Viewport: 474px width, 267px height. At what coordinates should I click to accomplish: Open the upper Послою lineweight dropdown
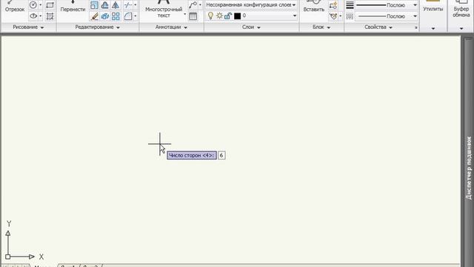[415, 5]
